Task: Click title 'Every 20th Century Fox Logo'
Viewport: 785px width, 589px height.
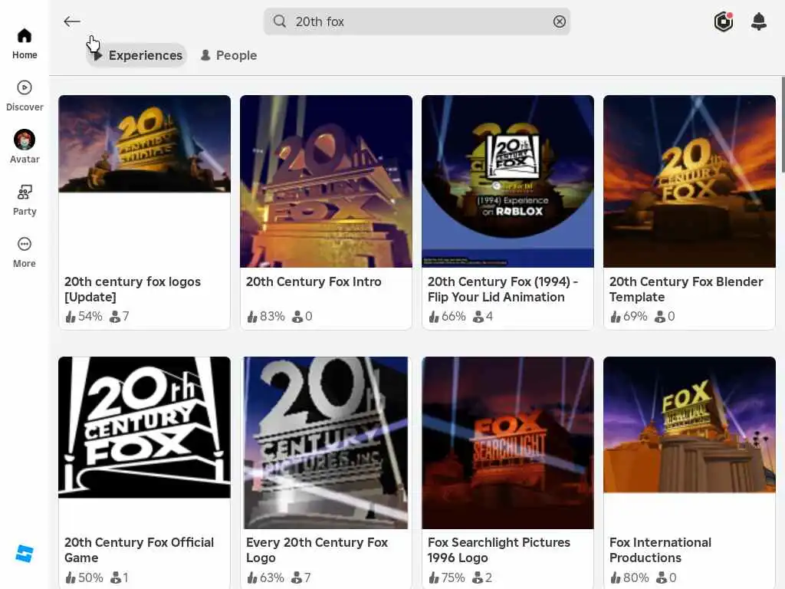Action: 317,550
